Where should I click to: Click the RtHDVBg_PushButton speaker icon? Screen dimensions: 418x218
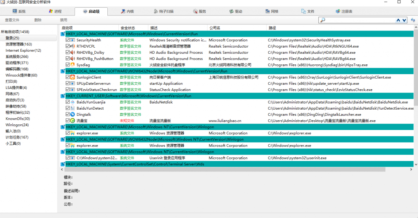pos(73,59)
